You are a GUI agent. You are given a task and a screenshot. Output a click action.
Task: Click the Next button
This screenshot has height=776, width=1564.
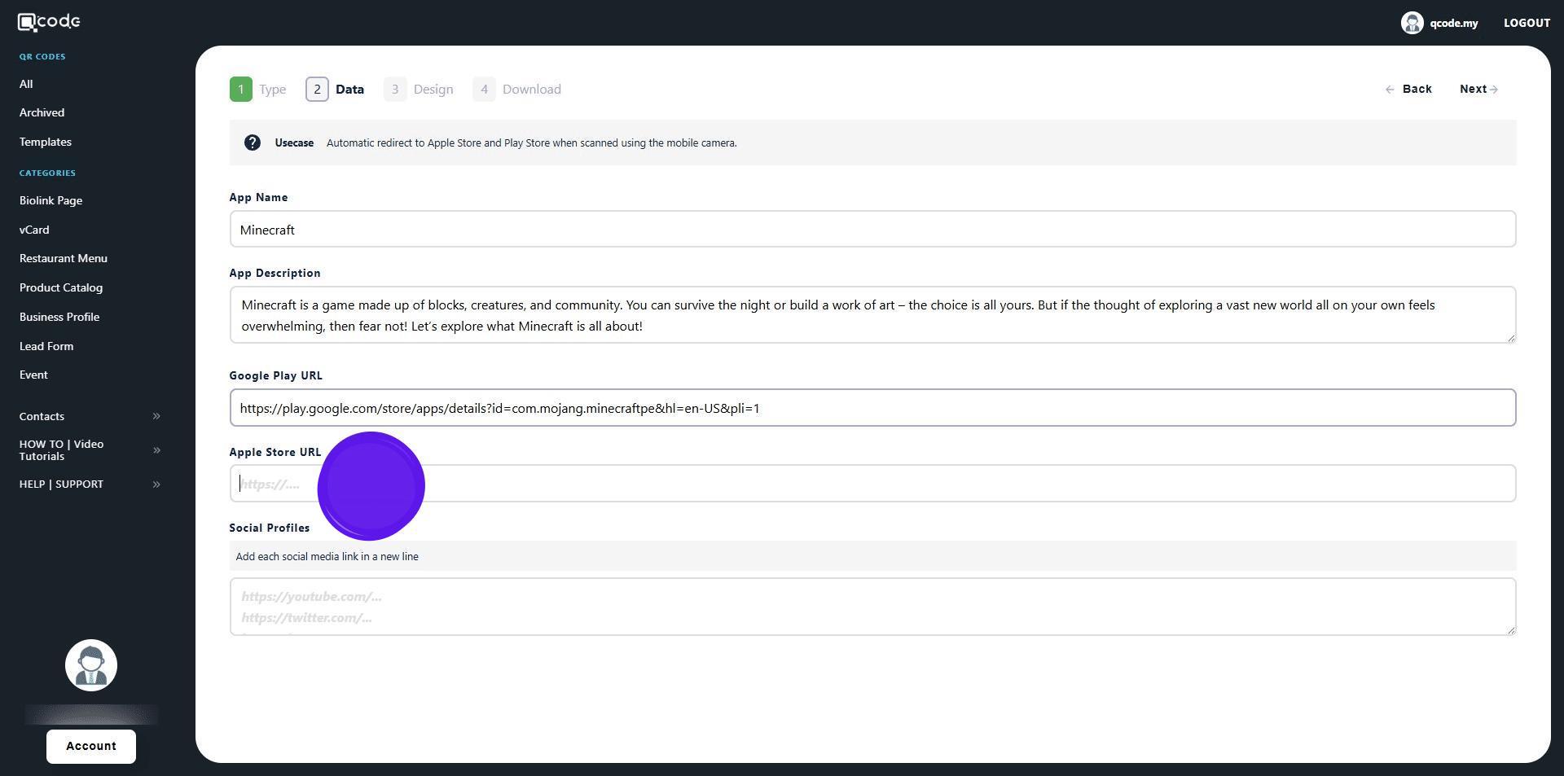(x=1478, y=90)
